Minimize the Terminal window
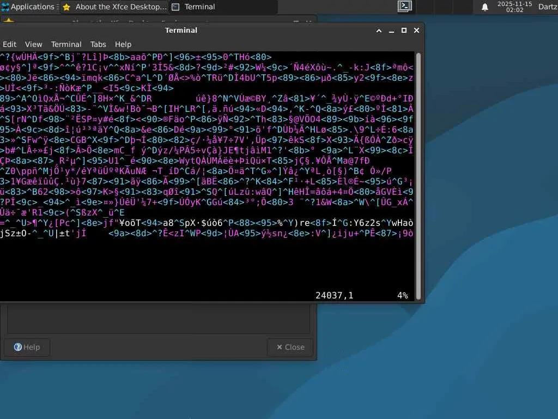 (x=391, y=31)
